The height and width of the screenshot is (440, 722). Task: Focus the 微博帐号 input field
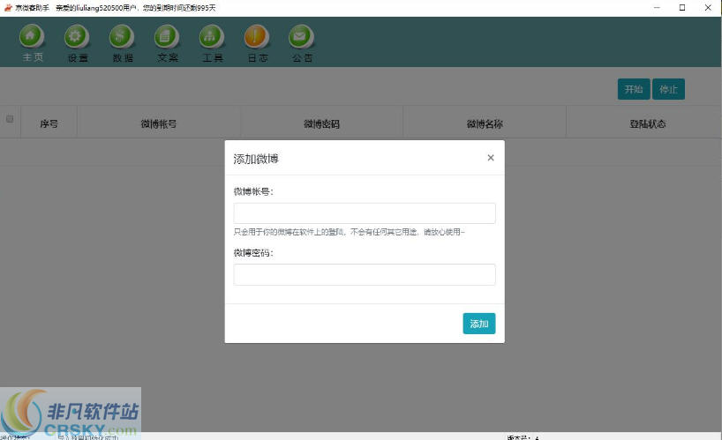tap(365, 213)
